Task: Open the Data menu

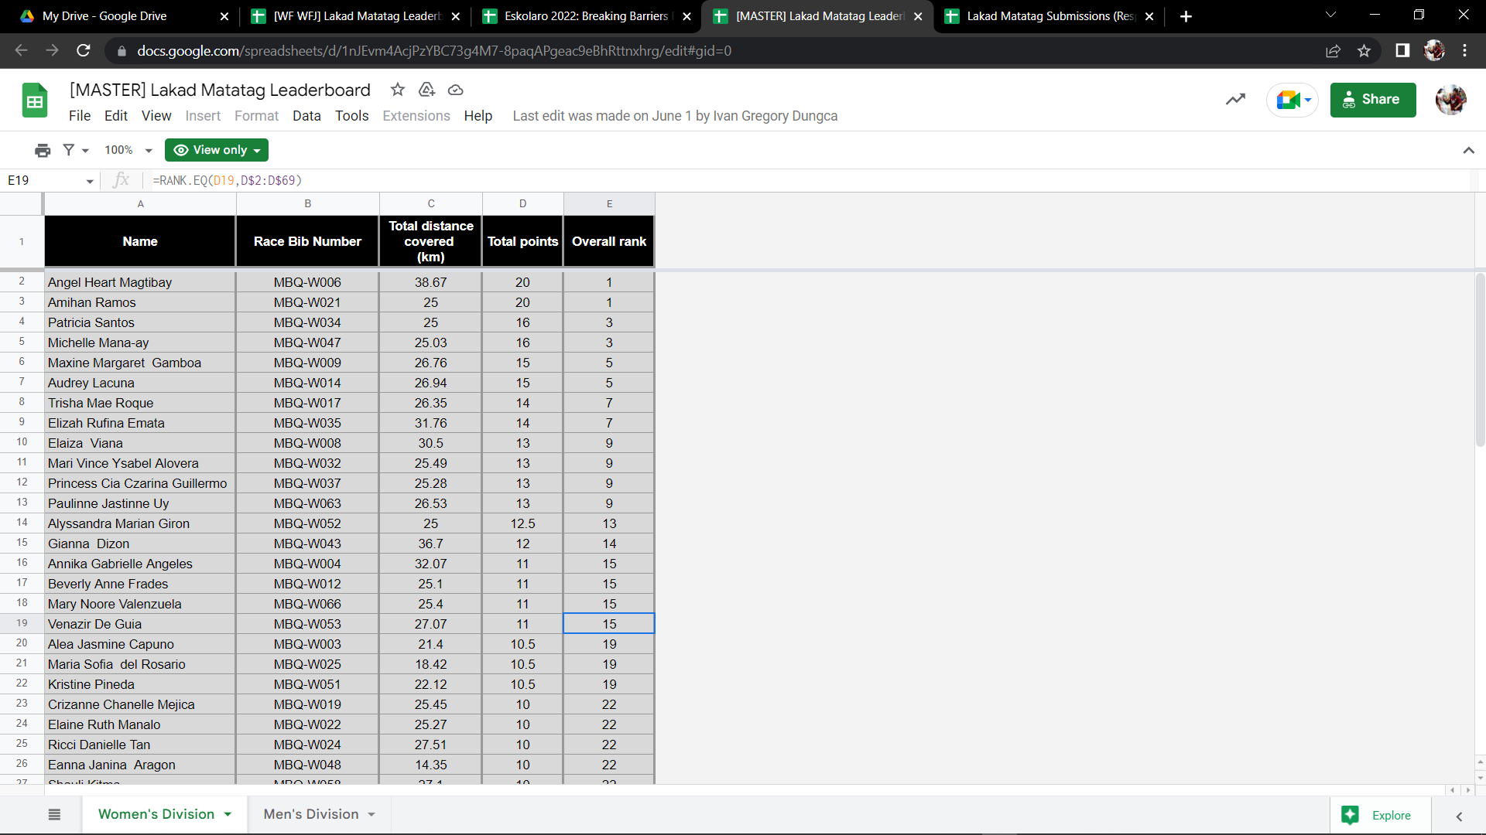Action: [306, 116]
